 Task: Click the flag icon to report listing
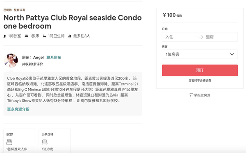[x=191, y=95]
